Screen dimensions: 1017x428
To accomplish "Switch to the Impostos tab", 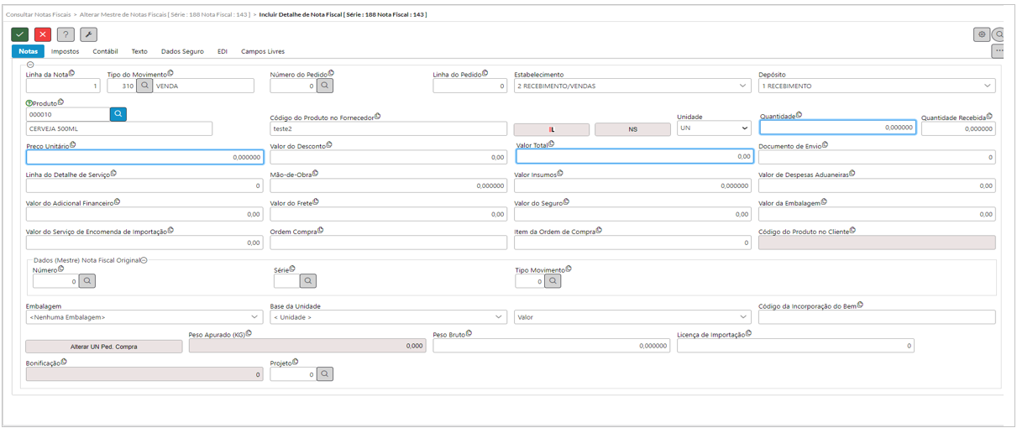I will pyautogui.click(x=66, y=51).
